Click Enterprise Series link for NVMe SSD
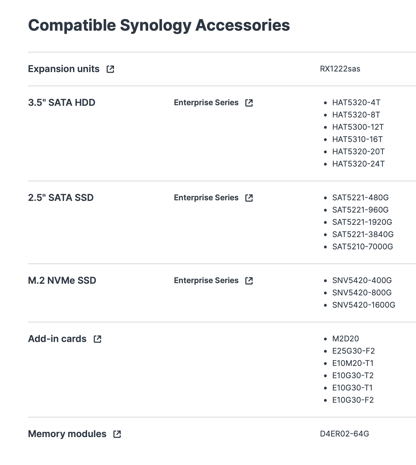This screenshot has height=465, width=416. [206, 281]
